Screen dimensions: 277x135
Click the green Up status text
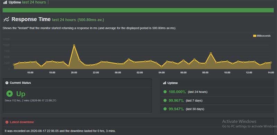tap(21, 94)
